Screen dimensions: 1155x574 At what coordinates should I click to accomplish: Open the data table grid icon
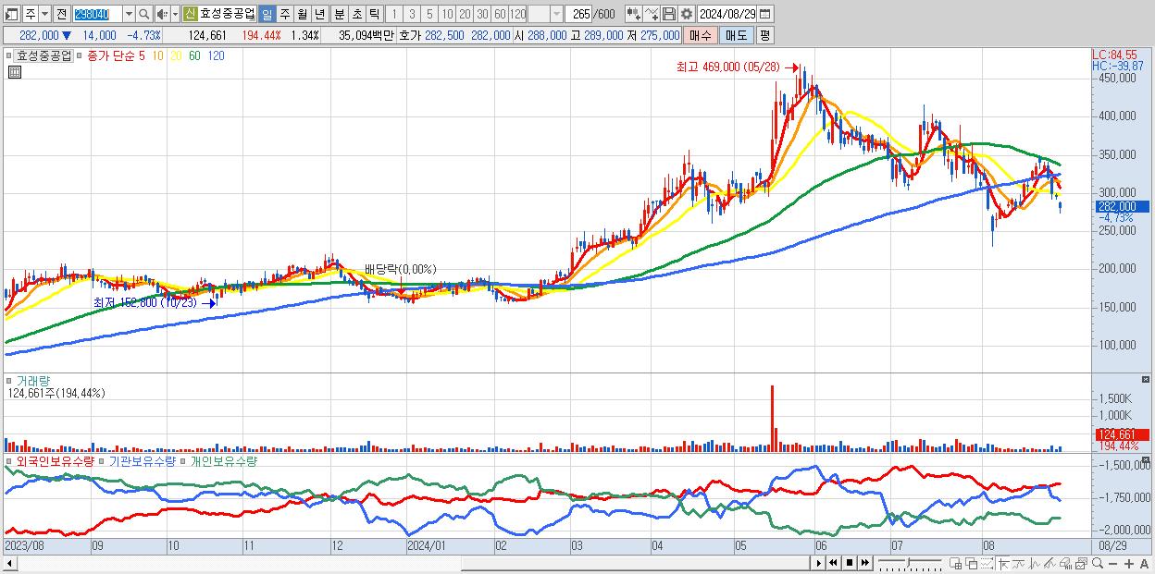coord(15,72)
